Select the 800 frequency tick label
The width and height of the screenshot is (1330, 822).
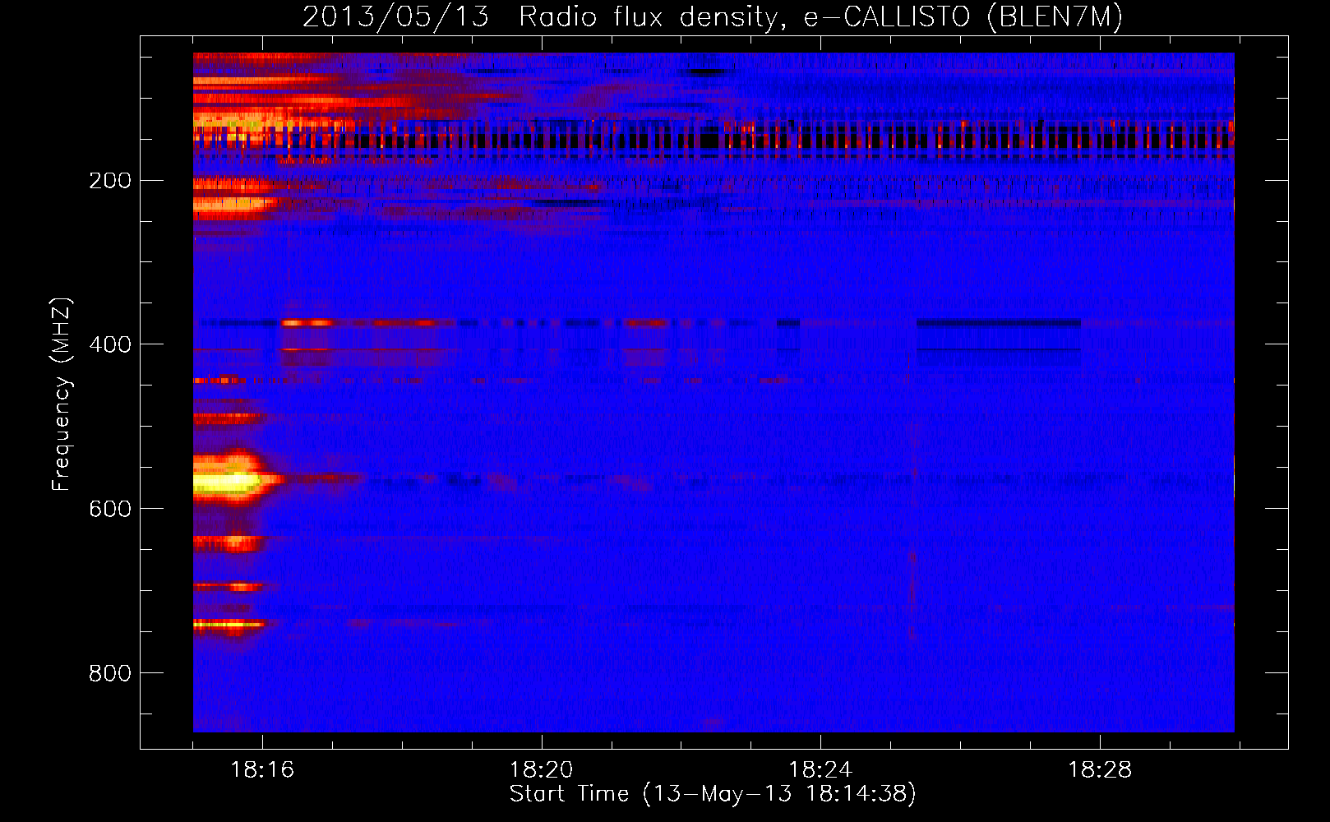[x=110, y=673]
